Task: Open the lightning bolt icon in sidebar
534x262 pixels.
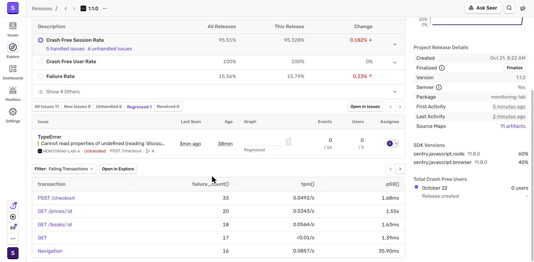Action: 13,217
